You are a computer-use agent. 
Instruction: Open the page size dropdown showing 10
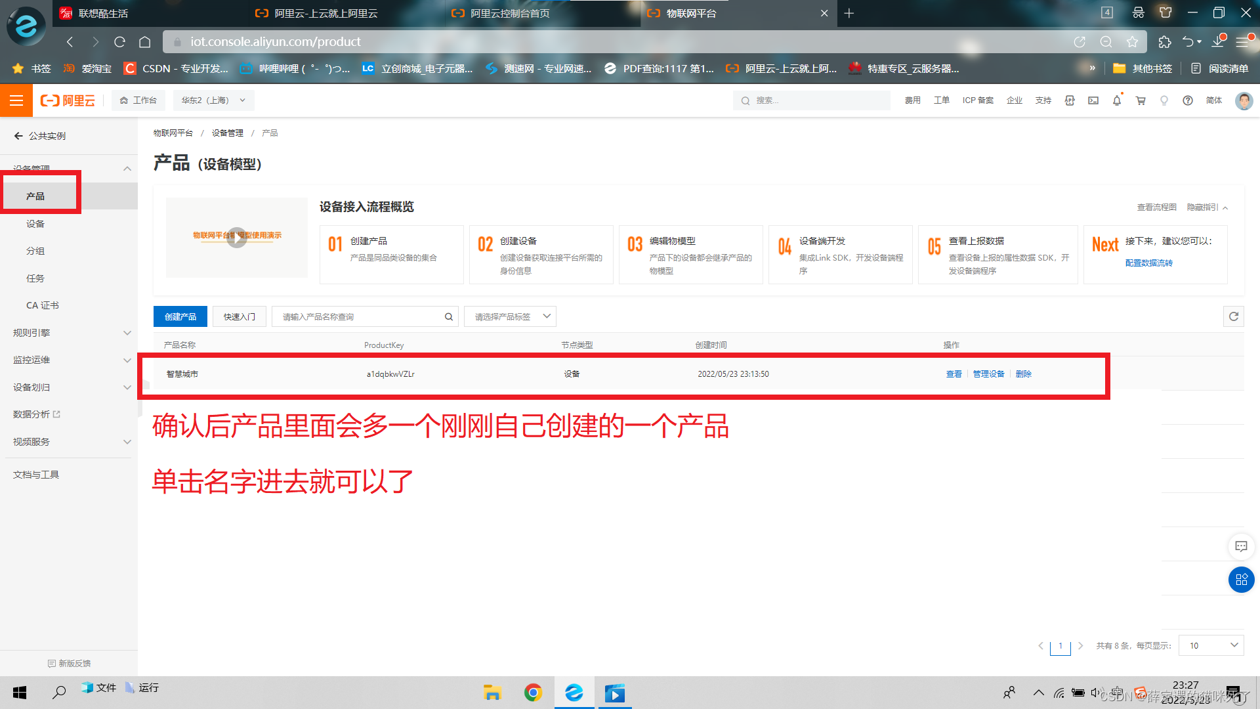coord(1211,645)
